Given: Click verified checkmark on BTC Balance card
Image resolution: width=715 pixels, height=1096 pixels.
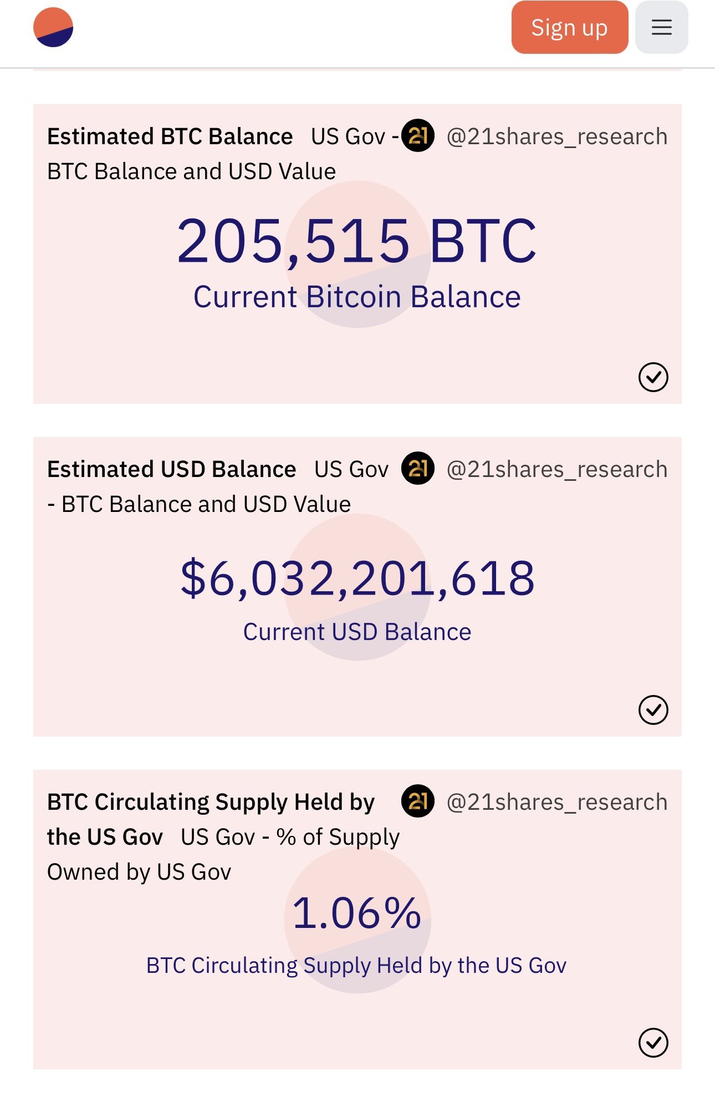Looking at the screenshot, I should click(x=653, y=377).
